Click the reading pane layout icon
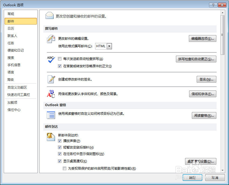The image size is (229, 185). tap(51, 115)
